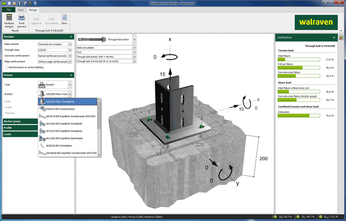346x221 pixels.
Task: Click the βV 44,7 % status check icon
Action: (x=298, y=217)
